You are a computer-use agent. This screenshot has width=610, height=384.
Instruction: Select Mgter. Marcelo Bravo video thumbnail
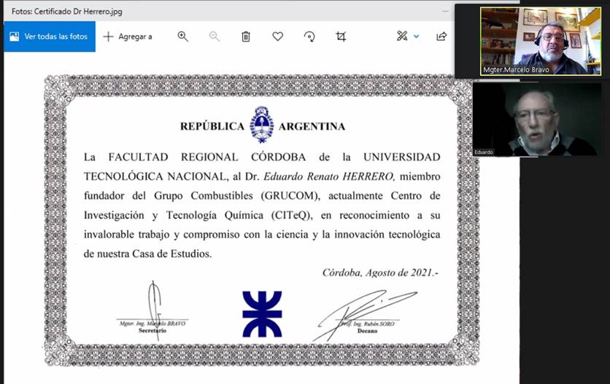point(541,41)
